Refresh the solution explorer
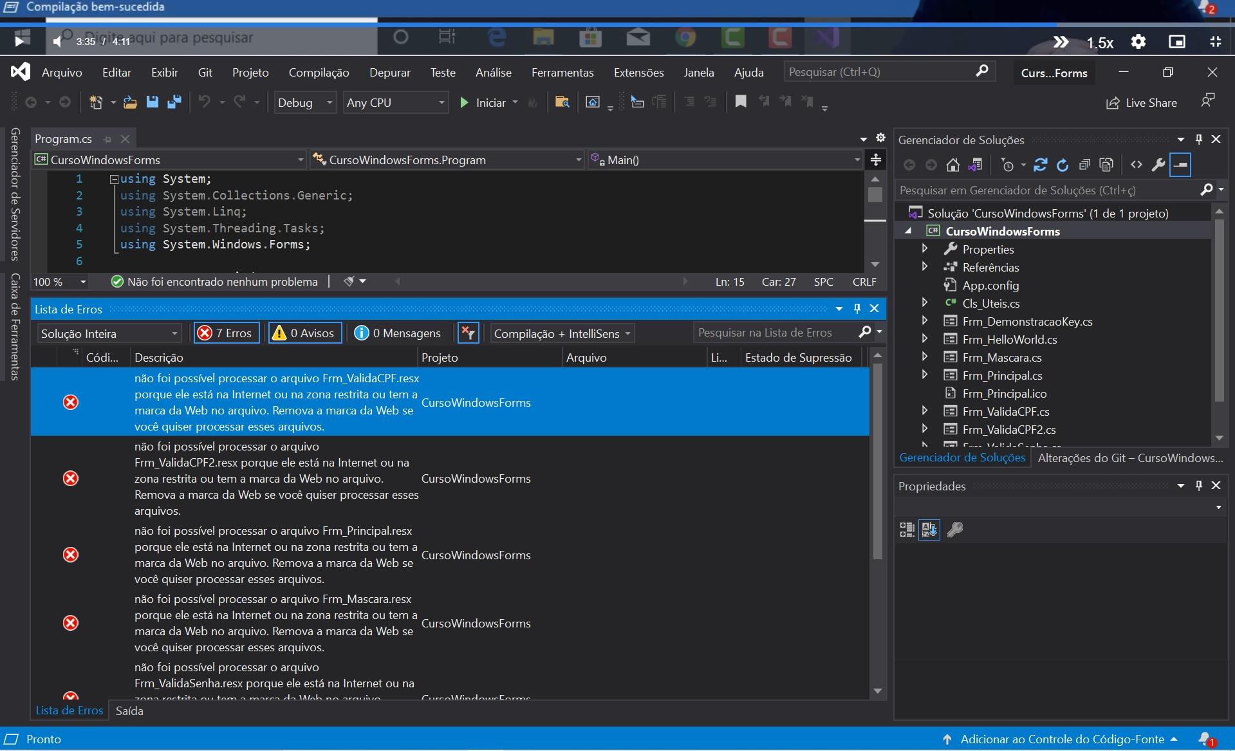This screenshot has height=751, width=1235. coord(1063,165)
